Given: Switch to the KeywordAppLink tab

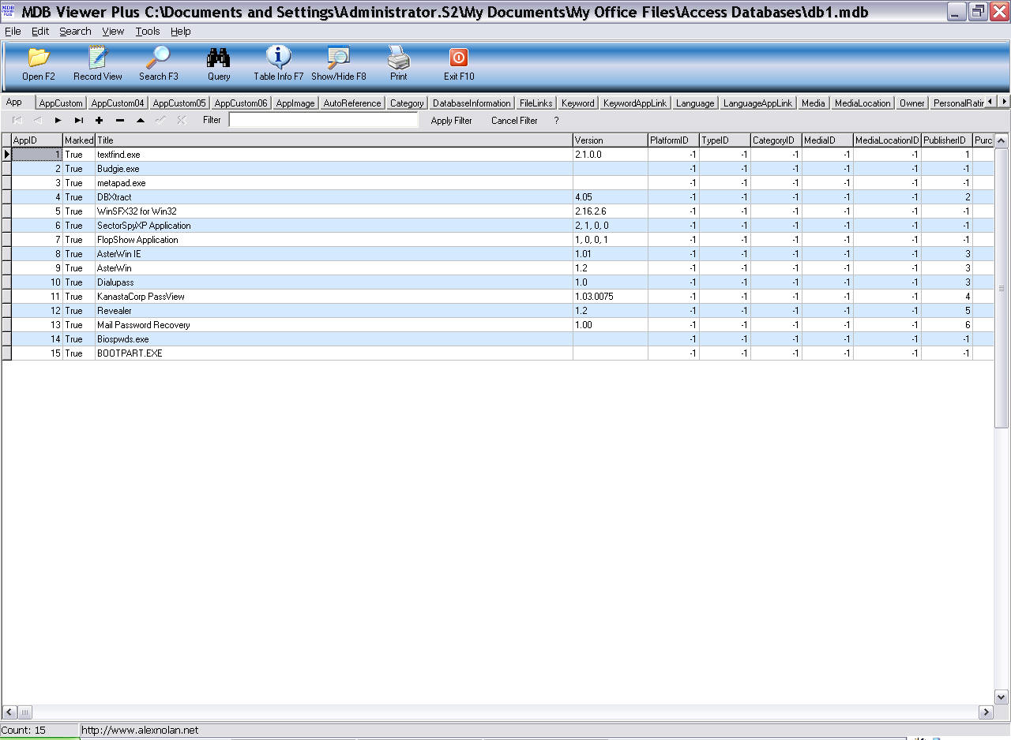Looking at the screenshot, I should (x=635, y=103).
